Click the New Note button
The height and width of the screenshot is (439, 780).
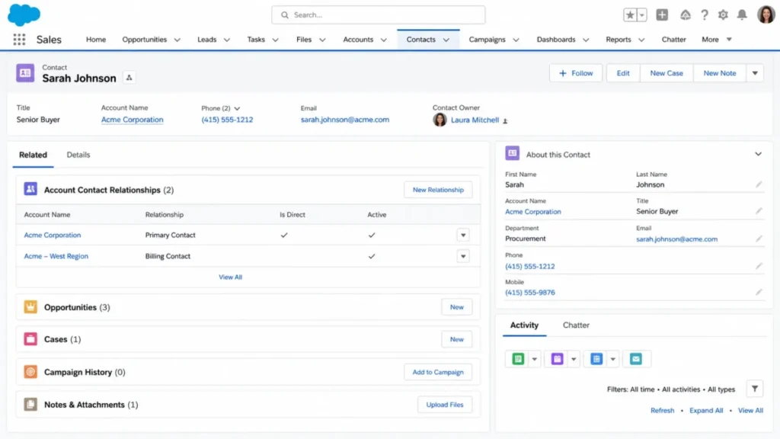pos(719,73)
